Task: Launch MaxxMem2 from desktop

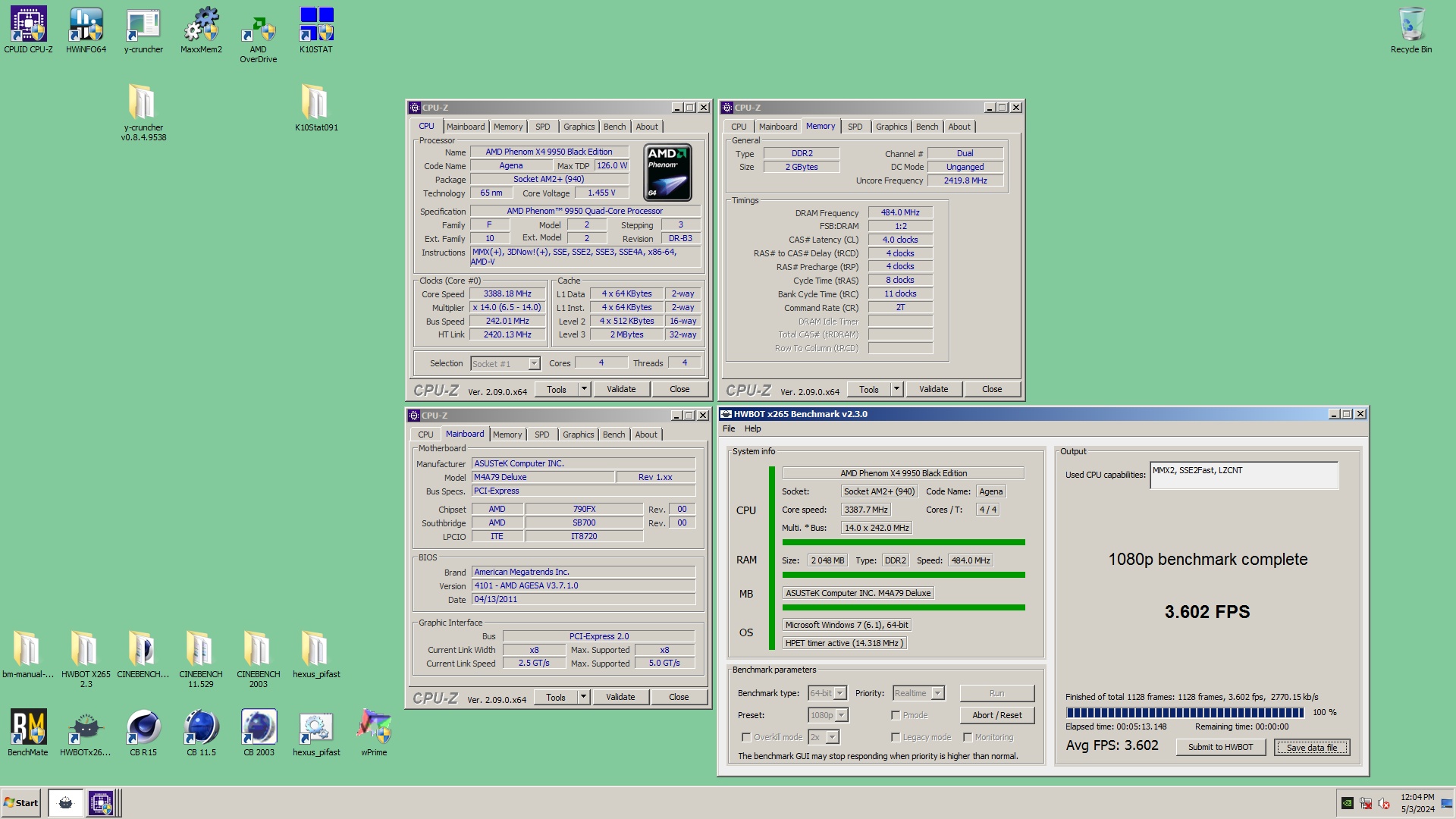Action: (201, 30)
